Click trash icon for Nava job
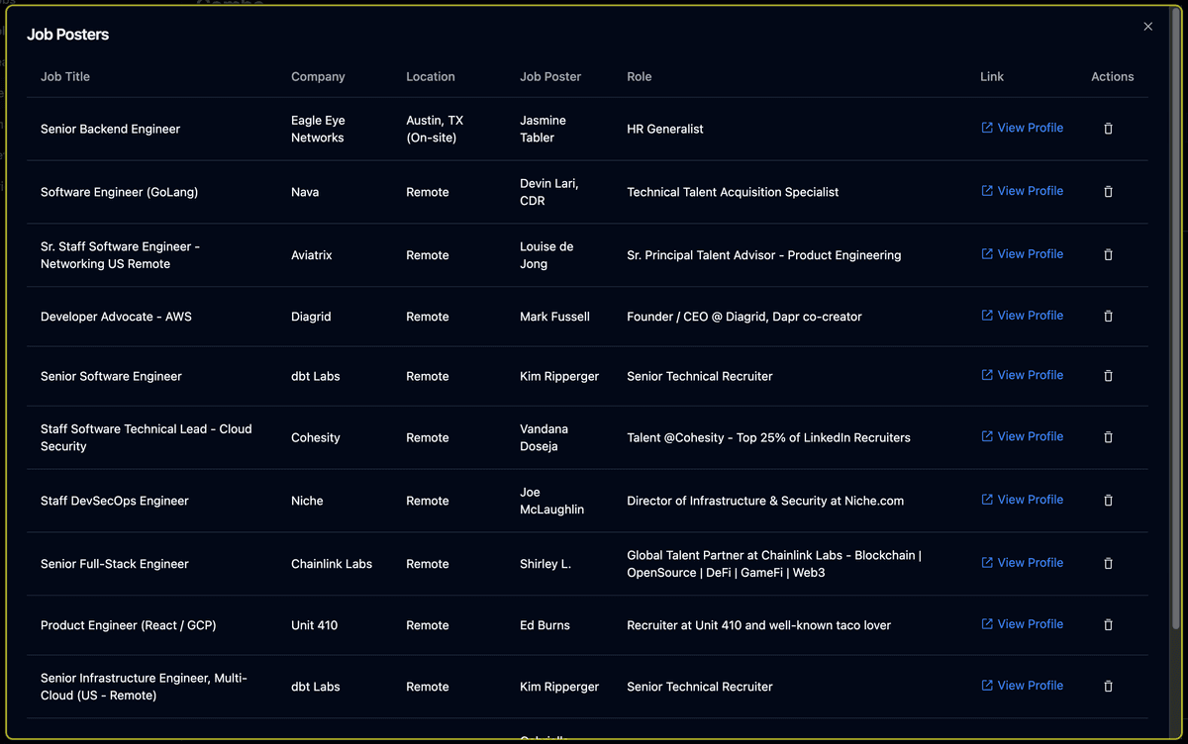The width and height of the screenshot is (1188, 744). click(x=1108, y=192)
